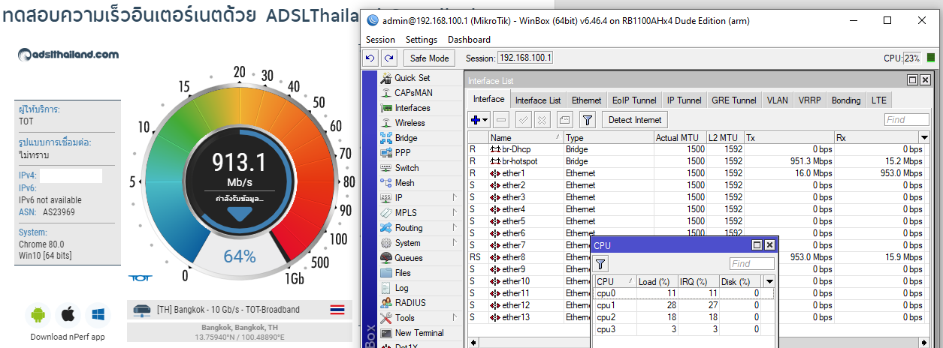Click the Interface List Find field
Viewport: 943px width, 348px height.
click(x=907, y=119)
